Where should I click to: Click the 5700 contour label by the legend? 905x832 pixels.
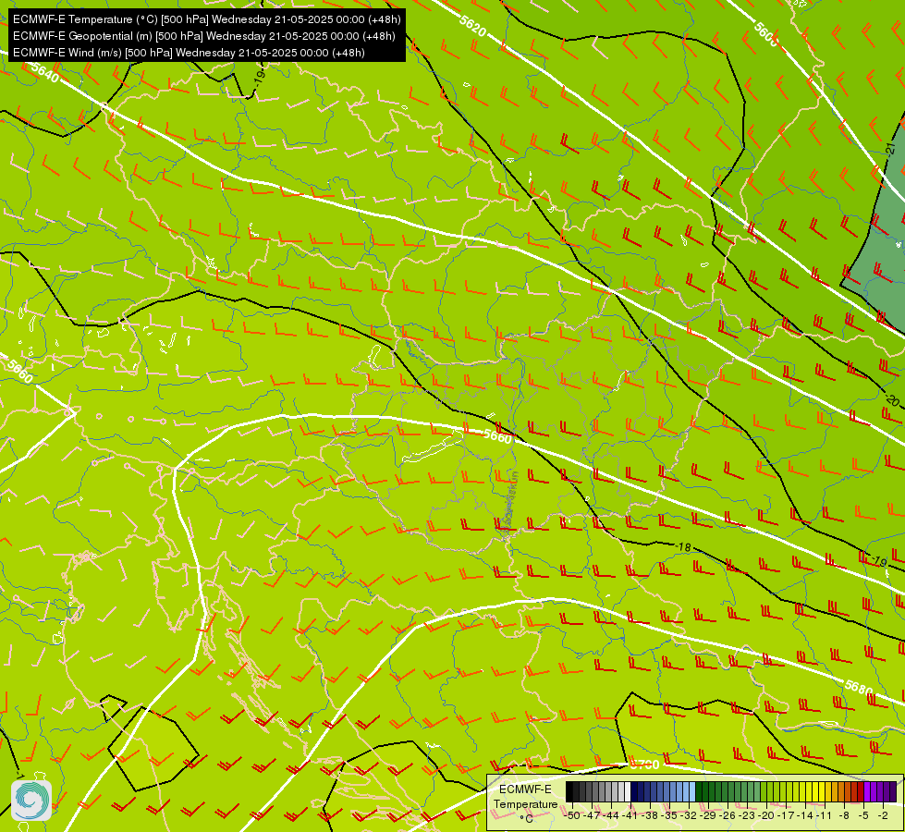tap(644, 765)
